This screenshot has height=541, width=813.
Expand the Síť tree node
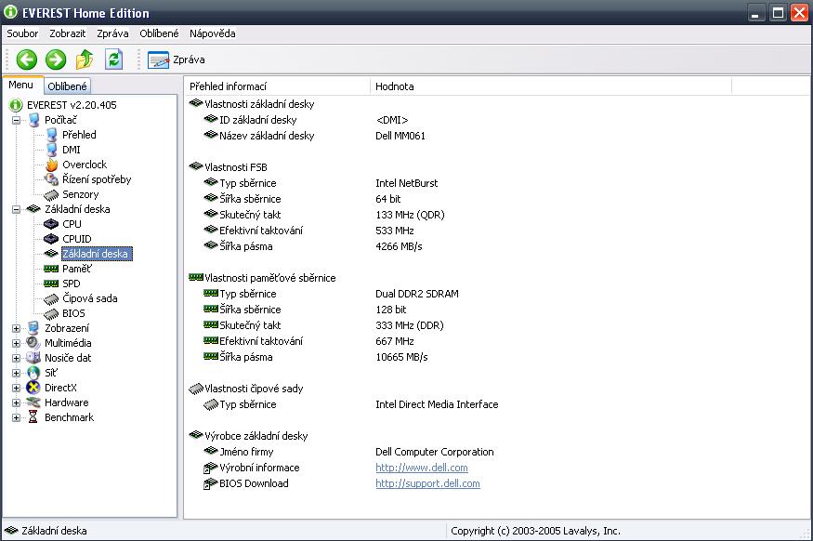[16, 373]
